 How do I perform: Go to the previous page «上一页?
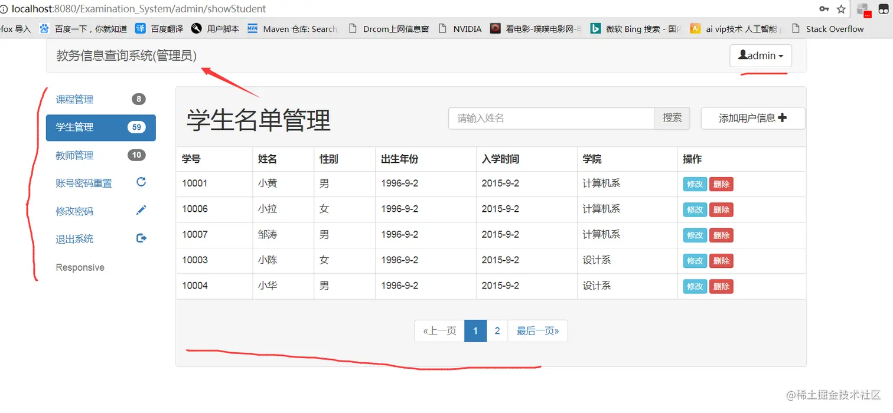[x=439, y=331]
